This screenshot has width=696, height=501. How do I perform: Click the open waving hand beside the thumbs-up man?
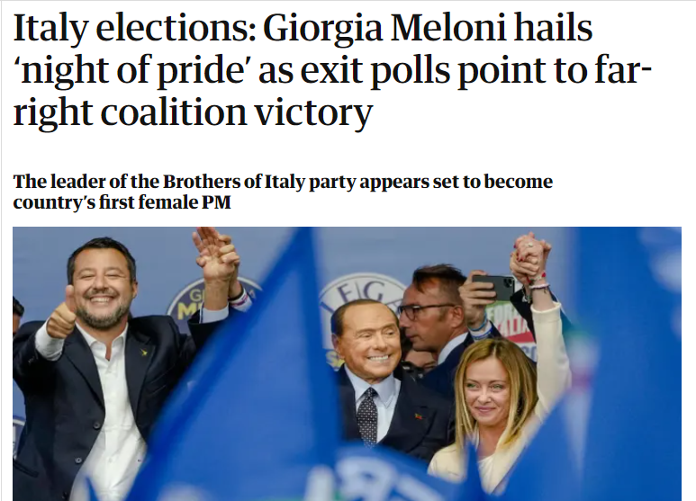pos(214,254)
